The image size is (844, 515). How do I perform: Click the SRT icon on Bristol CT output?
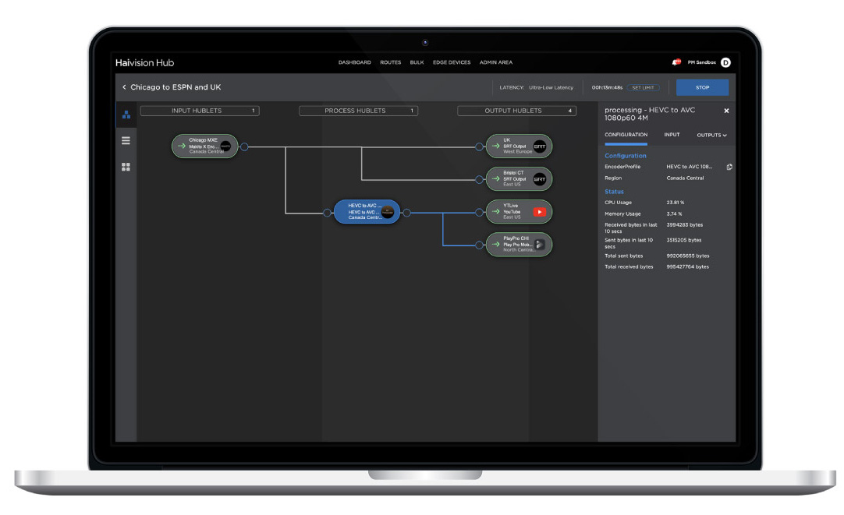click(539, 179)
